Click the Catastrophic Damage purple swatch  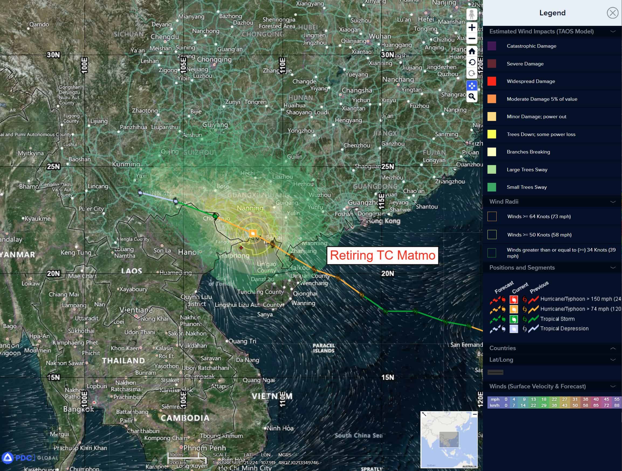point(492,46)
